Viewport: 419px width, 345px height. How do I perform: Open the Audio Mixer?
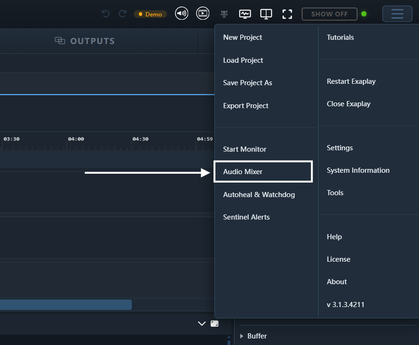click(x=243, y=172)
